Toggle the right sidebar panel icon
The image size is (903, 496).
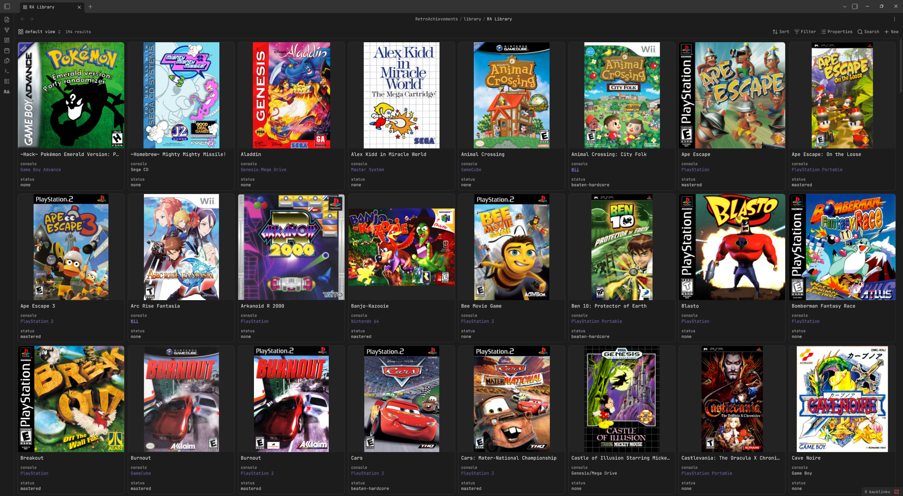(855, 6)
